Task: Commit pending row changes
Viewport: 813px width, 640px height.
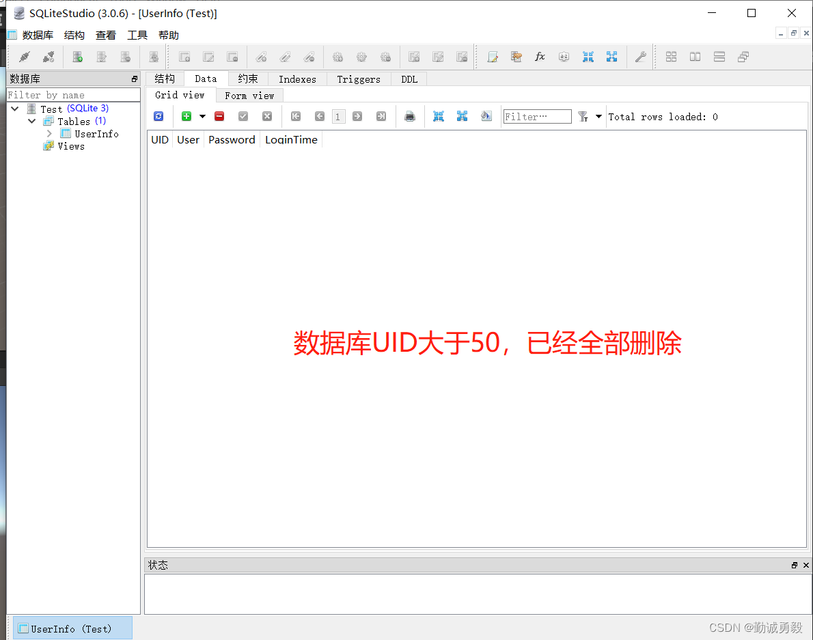Action: 243,116
